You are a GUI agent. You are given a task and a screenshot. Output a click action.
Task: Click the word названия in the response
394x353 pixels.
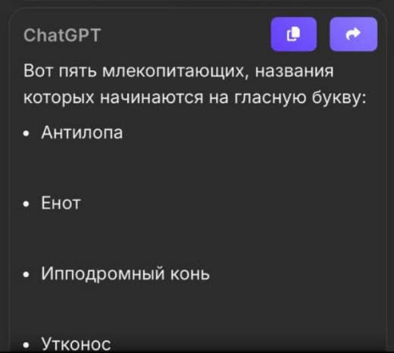[x=294, y=70]
